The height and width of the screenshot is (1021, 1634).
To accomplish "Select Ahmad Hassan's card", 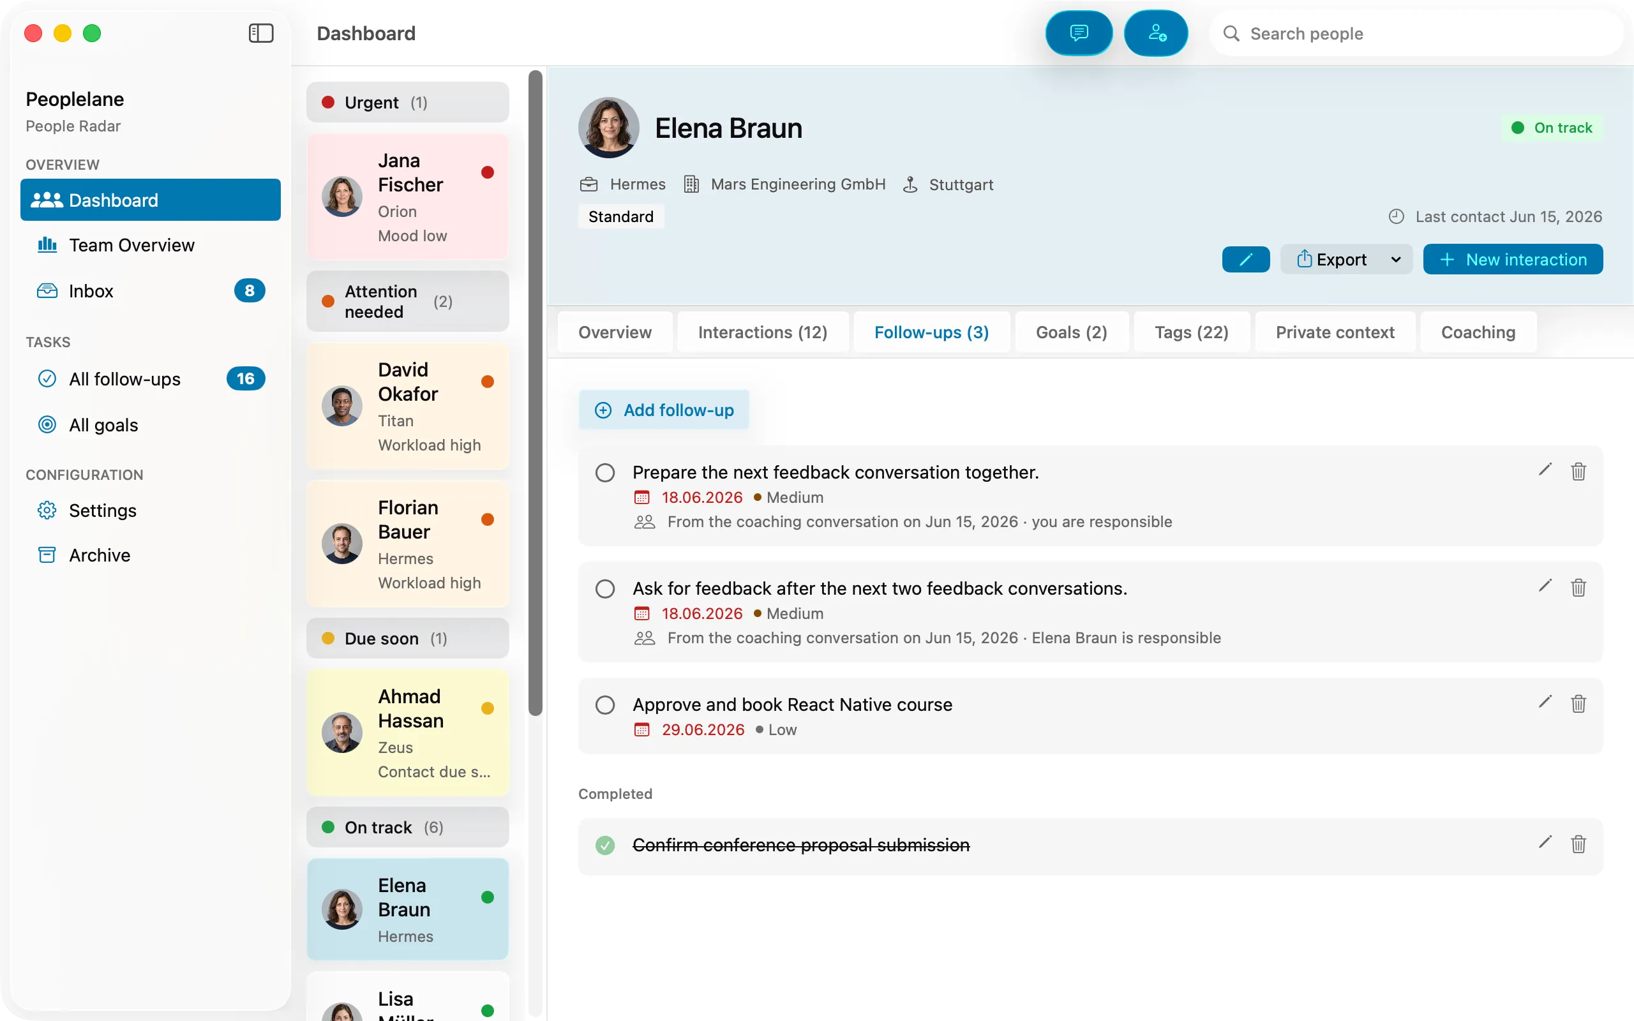I will pos(407,733).
